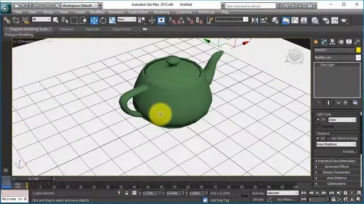Open the Modifiers menu
This screenshot has width=364, height=204.
click(x=97, y=12)
